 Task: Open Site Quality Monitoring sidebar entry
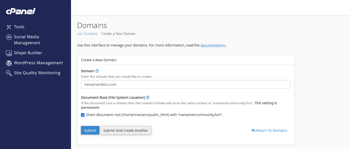point(37,73)
